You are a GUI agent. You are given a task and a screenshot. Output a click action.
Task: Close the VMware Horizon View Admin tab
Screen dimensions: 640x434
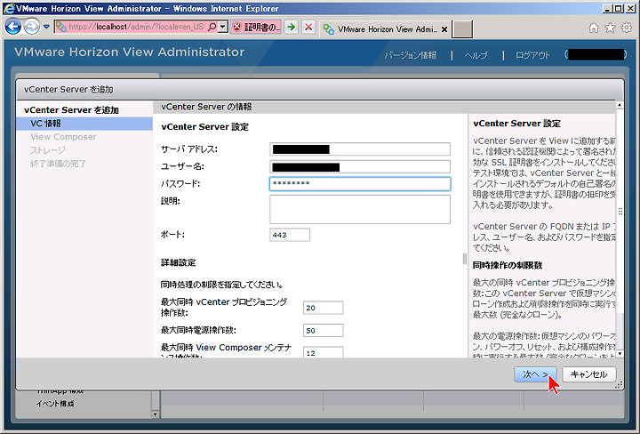click(x=444, y=29)
